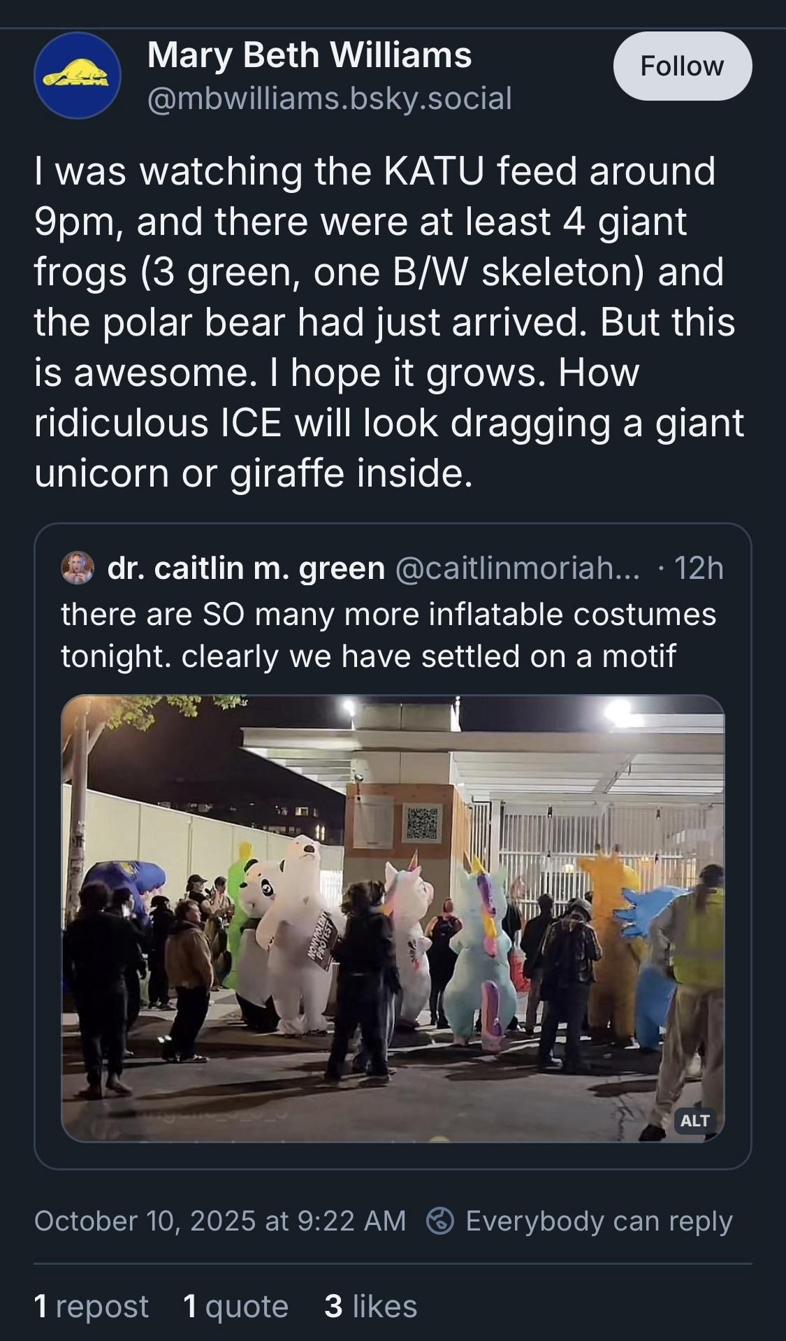This screenshot has width=786, height=1341.
Task: Show the ALT text badge on photo
Action: coord(694,1120)
